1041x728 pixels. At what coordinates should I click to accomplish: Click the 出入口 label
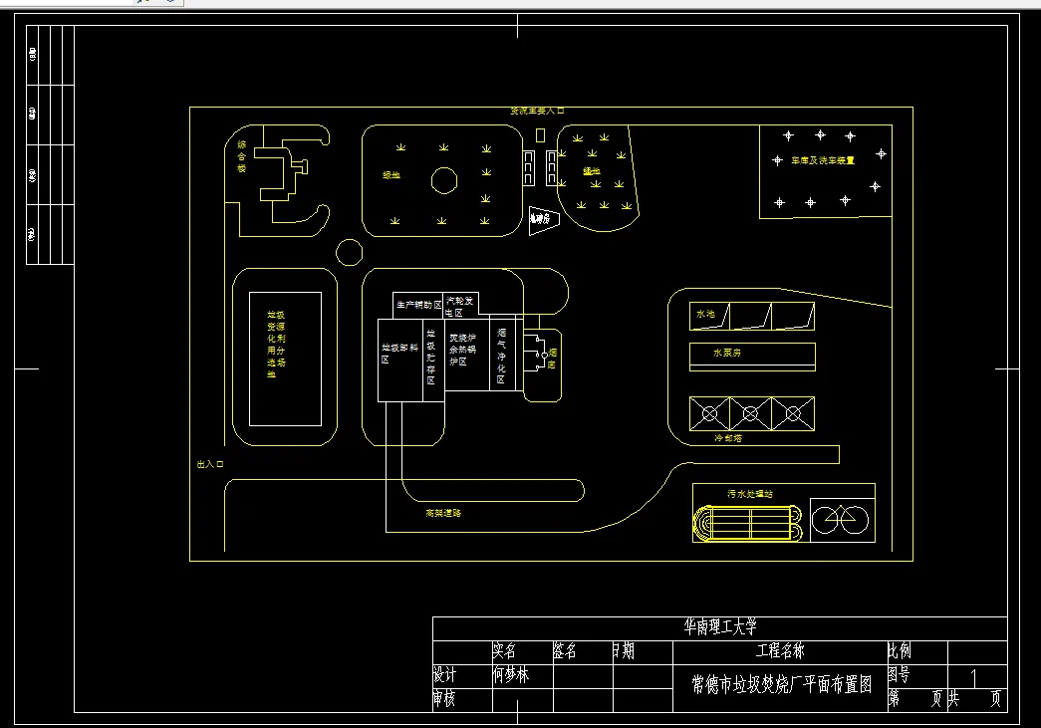pos(210,464)
